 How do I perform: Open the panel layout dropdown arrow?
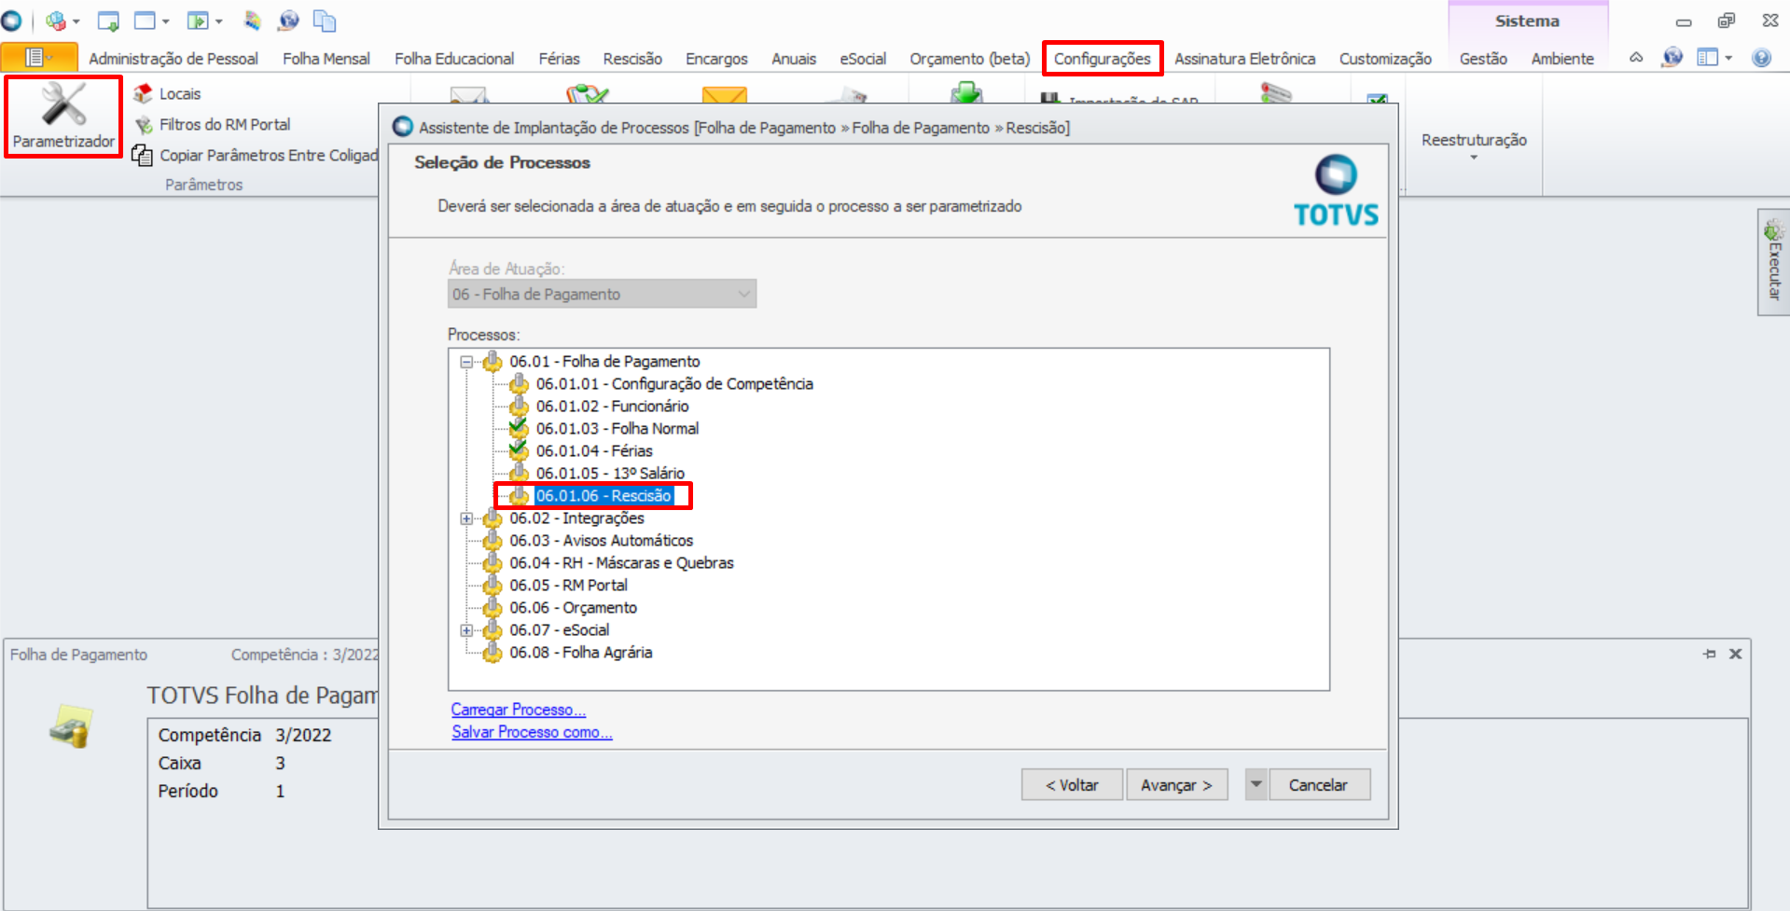click(1728, 58)
